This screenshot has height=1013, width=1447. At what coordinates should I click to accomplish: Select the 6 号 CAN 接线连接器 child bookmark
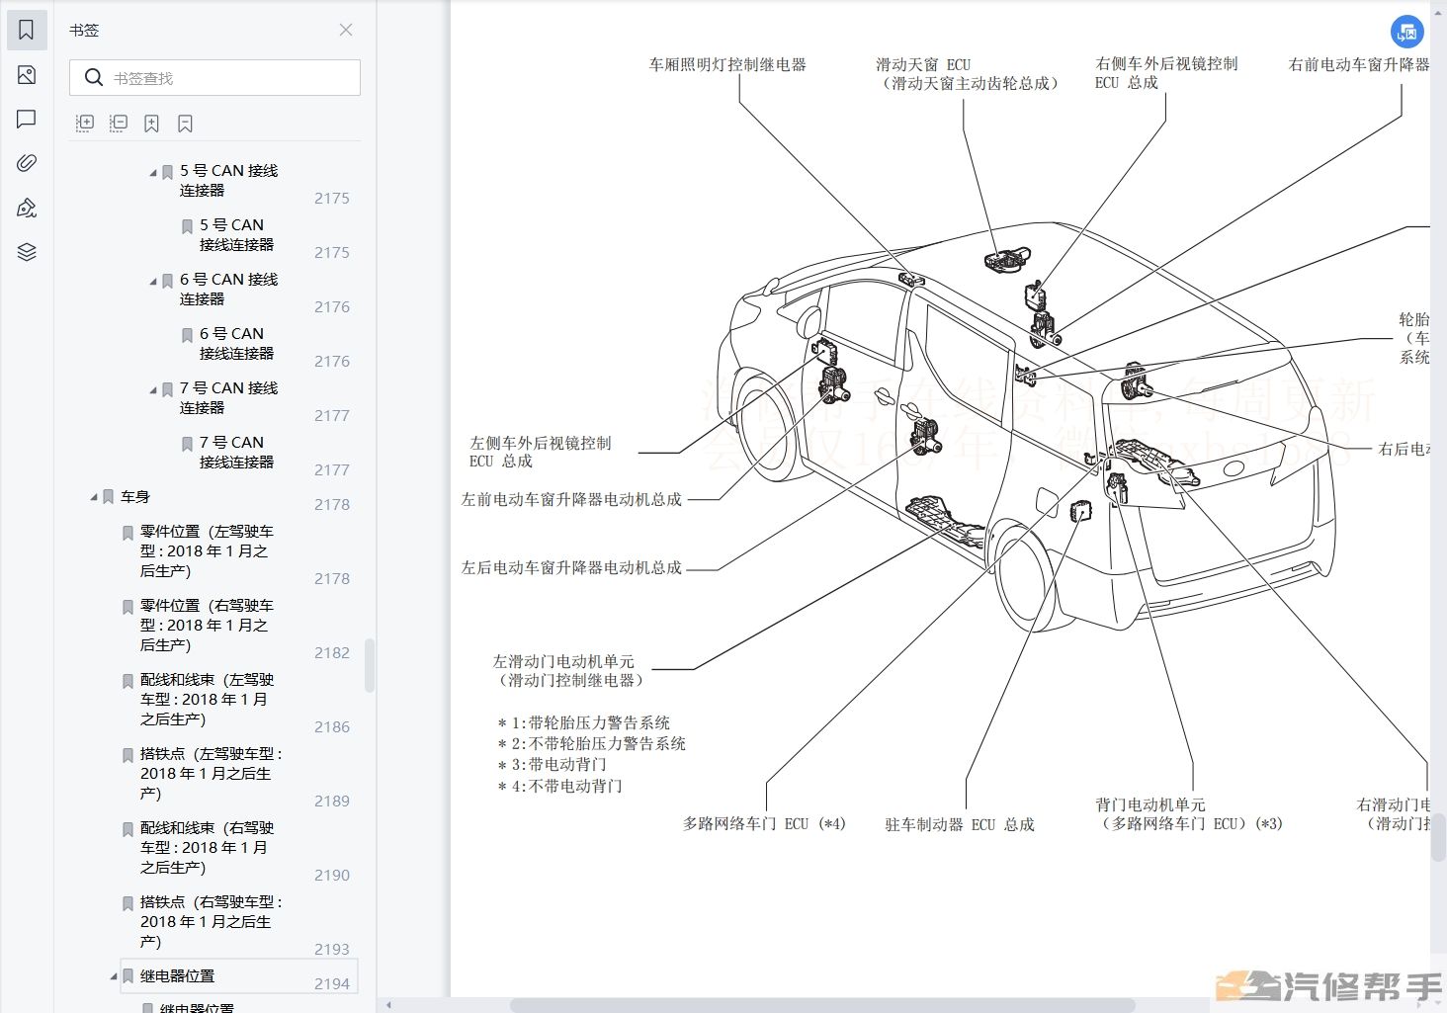[x=235, y=343]
